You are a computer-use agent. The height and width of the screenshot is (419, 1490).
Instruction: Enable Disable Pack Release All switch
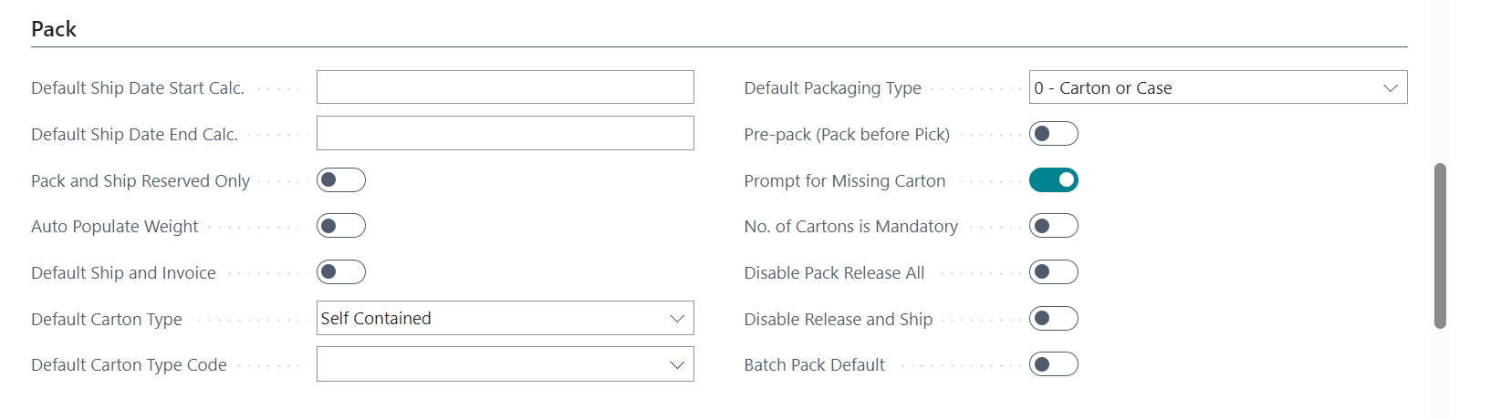[x=1053, y=272]
